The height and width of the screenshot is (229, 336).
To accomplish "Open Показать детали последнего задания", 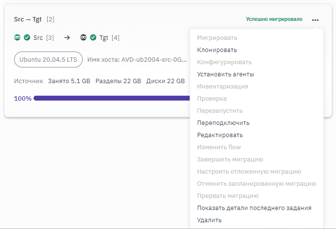I will pos(254,208).
